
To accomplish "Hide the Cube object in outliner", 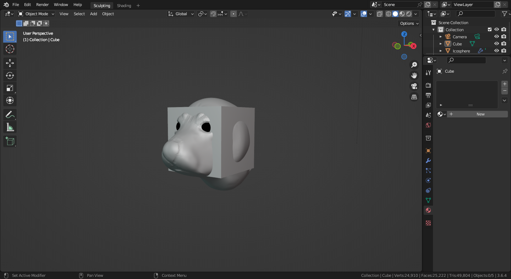I will pyautogui.click(x=496, y=44).
